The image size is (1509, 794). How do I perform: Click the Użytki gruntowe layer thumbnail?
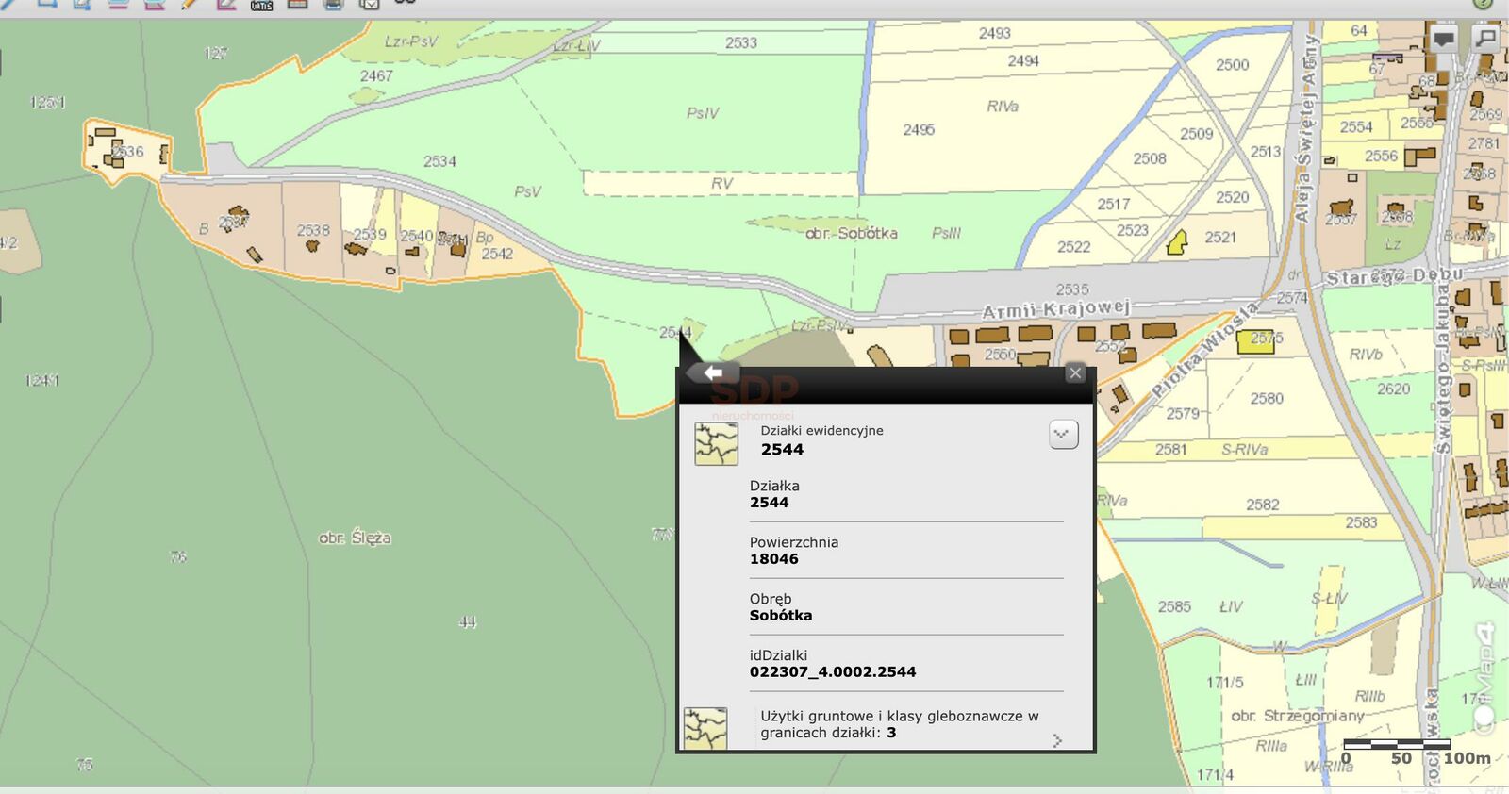(x=705, y=729)
